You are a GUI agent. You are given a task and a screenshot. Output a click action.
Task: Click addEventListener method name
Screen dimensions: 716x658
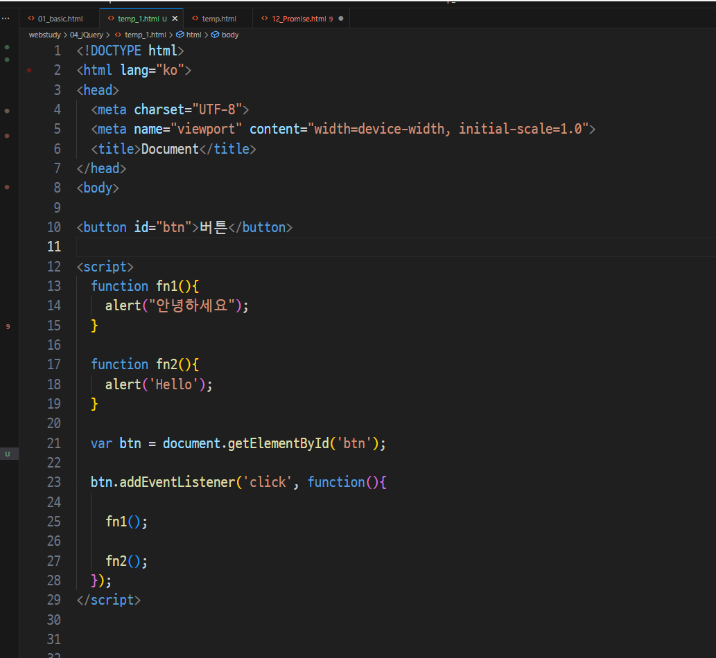(177, 482)
